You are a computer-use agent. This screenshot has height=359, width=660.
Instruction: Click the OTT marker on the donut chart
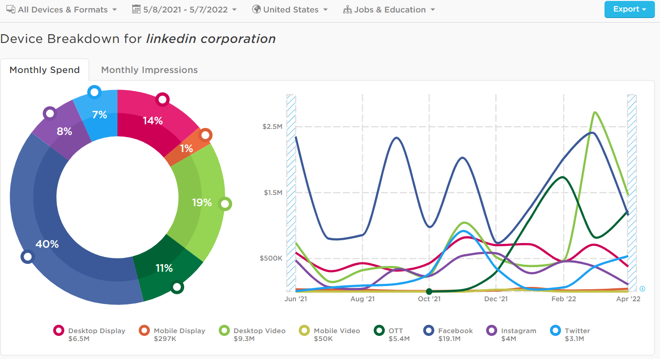[177, 287]
